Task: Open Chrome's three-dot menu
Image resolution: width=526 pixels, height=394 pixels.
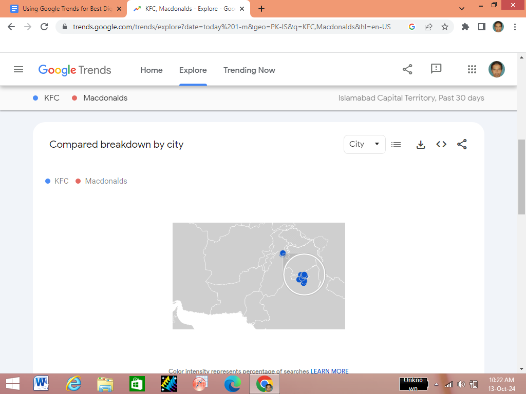Action: pos(515,27)
